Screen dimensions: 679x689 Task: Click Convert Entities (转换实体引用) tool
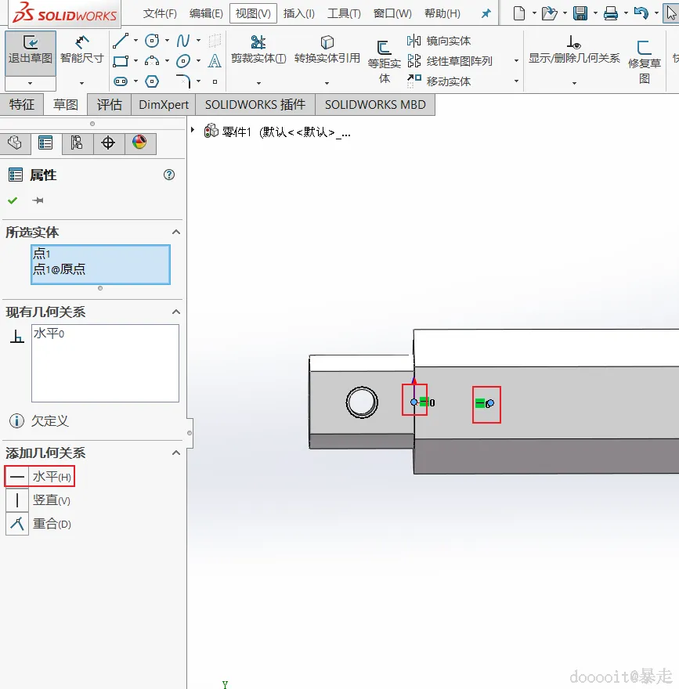point(327,49)
